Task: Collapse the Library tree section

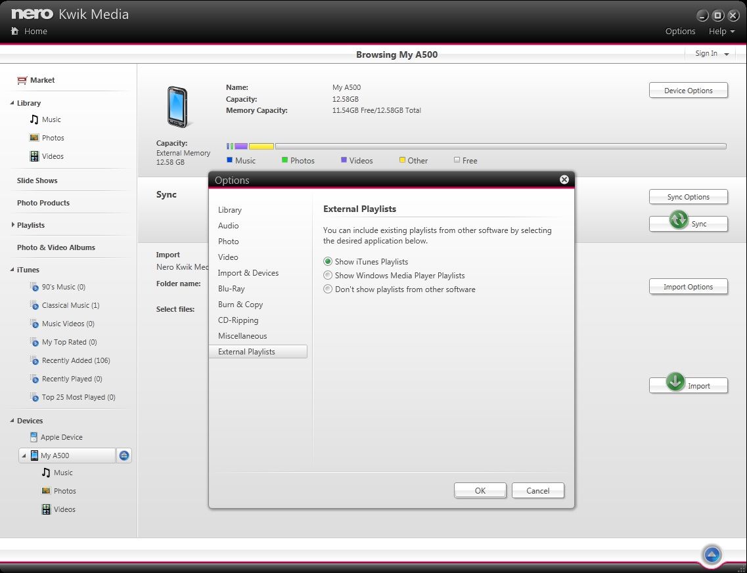Action: coord(12,103)
